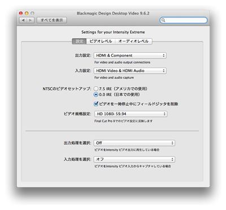Click 'For video and audio capture' text

coord(114,78)
